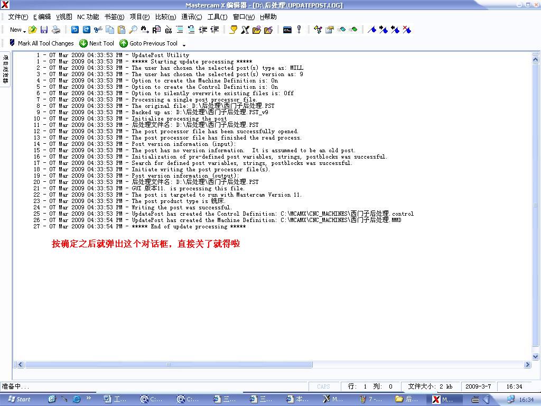Viewport: 541px width, 406px height.
Task: Click the clear bookmarks red X icon
Action: 407,30
